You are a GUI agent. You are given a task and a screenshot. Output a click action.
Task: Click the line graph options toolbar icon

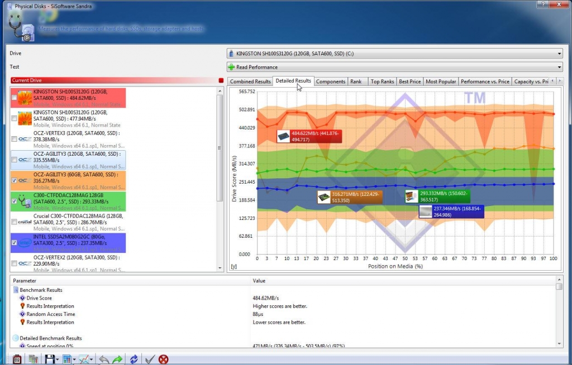coord(85,359)
